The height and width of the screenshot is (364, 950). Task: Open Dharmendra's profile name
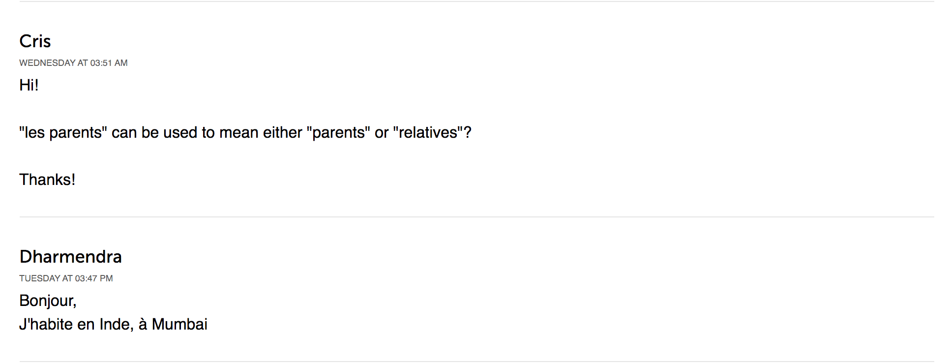[x=70, y=257]
